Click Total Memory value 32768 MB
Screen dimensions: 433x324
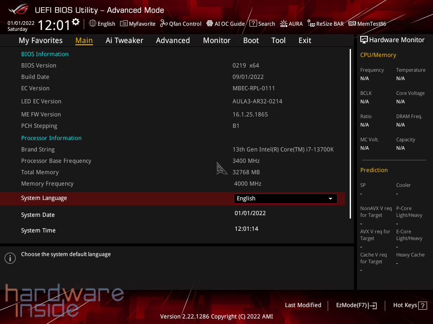tap(246, 172)
